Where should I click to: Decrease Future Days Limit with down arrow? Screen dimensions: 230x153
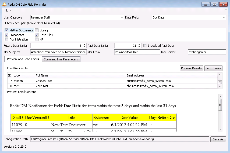84,47
